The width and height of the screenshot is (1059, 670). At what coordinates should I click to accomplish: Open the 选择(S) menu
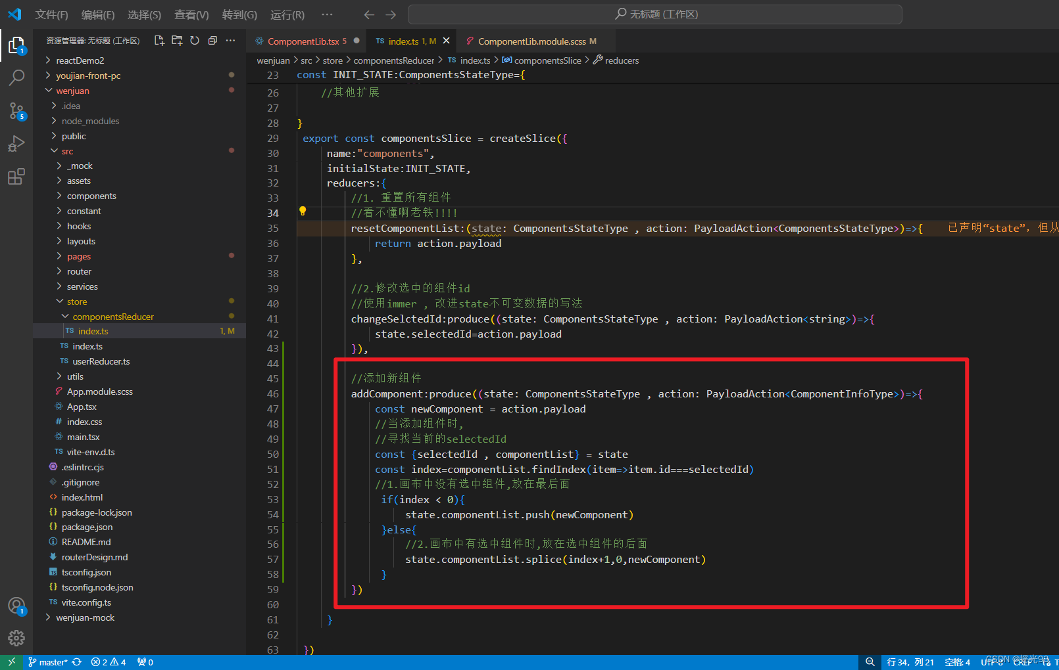pyautogui.click(x=144, y=14)
